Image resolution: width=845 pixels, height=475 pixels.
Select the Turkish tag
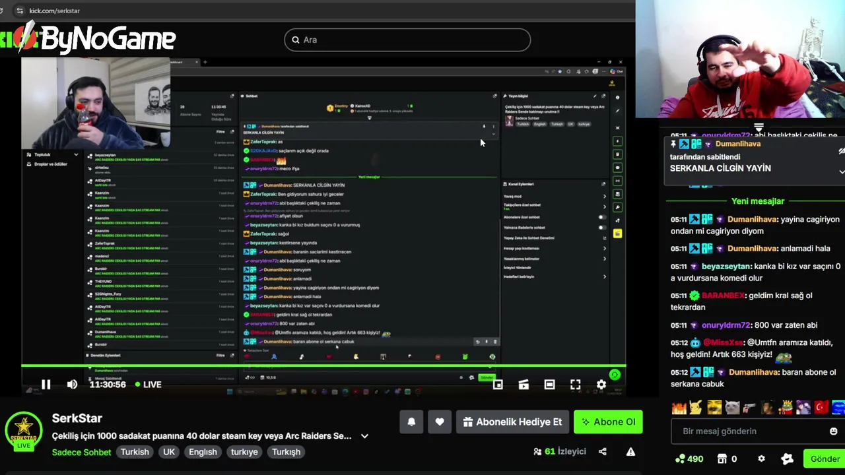click(x=135, y=452)
